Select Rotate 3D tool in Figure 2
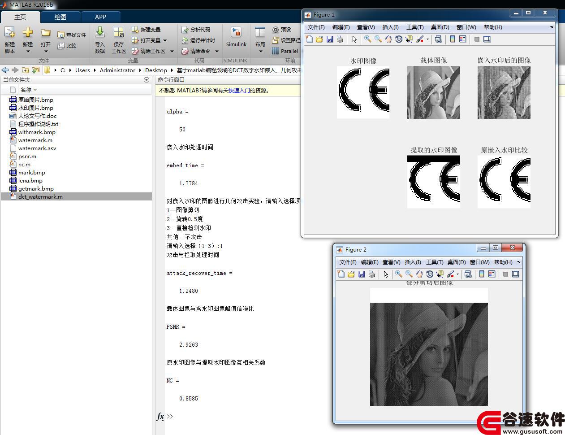This screenshot has width=565, height=435. click(430, 274)
